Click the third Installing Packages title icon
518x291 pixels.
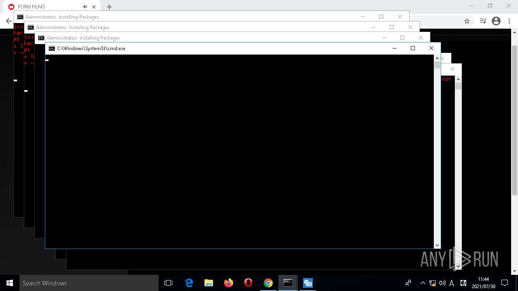click(x=41, y=38)
